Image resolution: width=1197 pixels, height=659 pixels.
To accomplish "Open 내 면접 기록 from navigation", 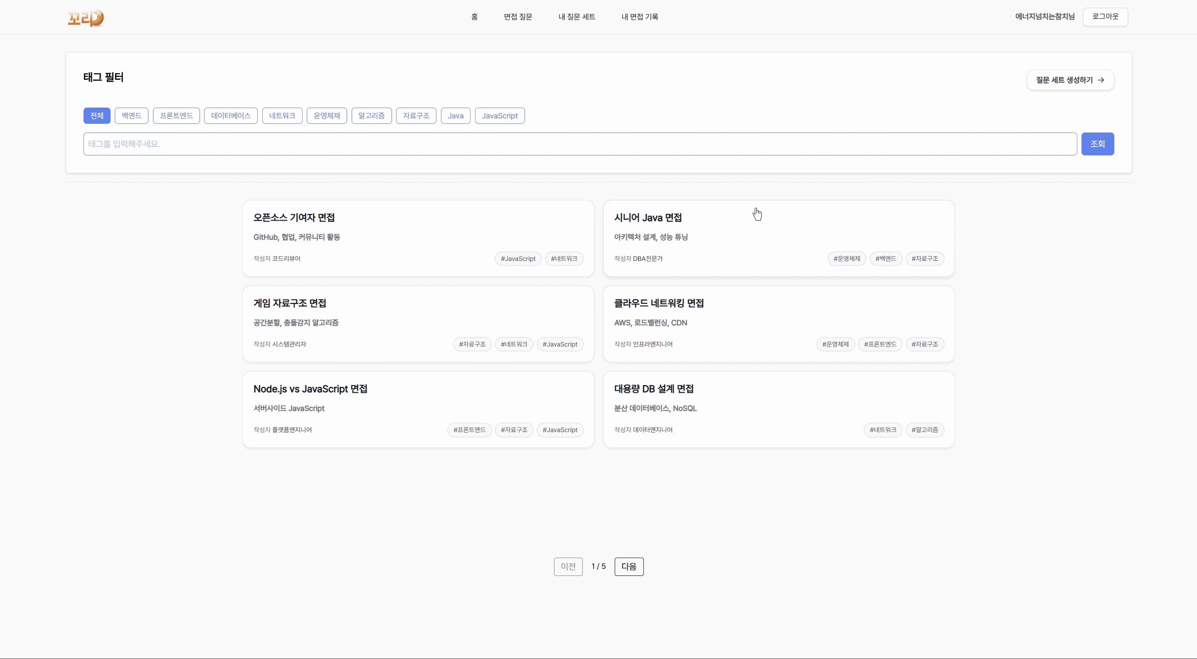I will click(639, 17).
